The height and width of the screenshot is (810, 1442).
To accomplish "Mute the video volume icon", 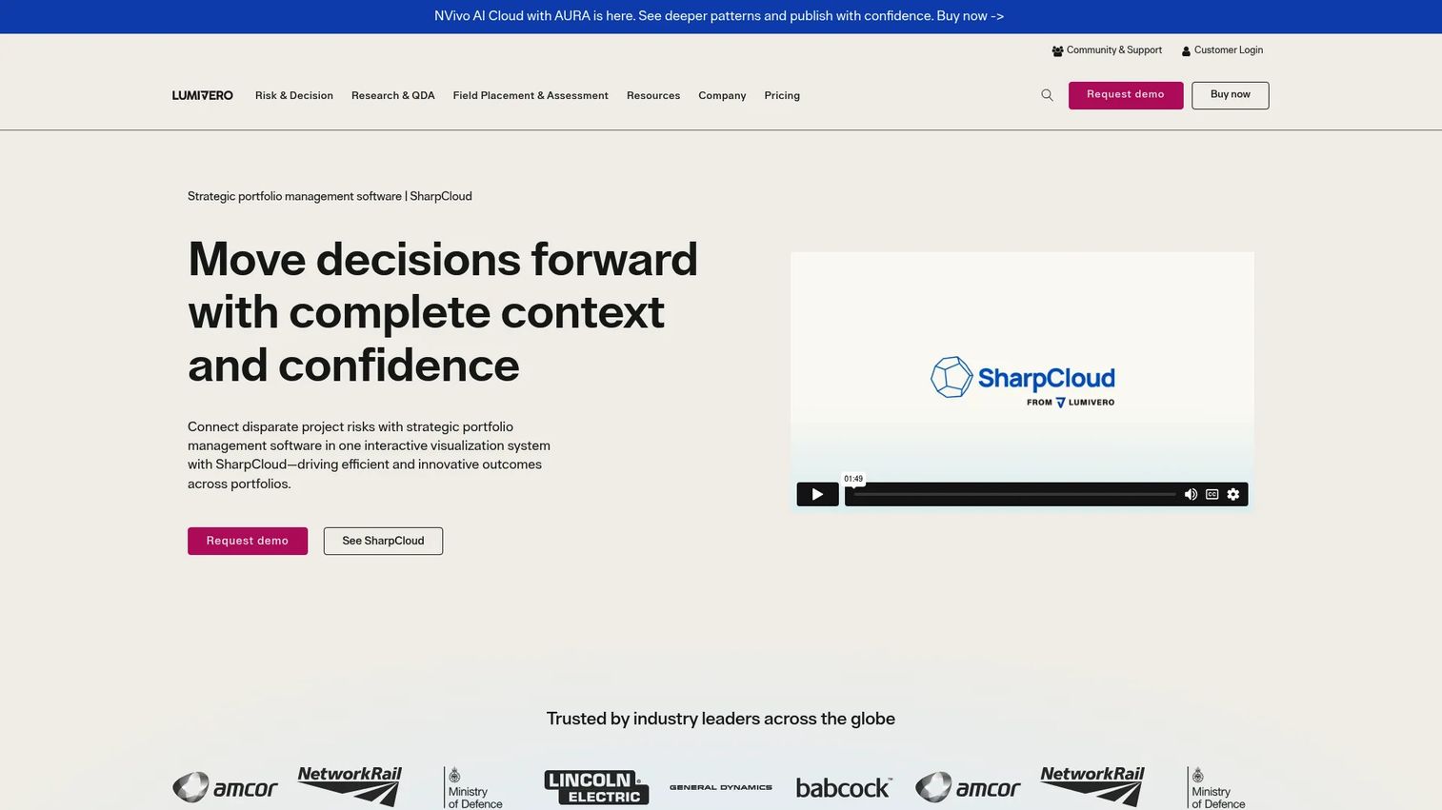I will click(1191, 494).
